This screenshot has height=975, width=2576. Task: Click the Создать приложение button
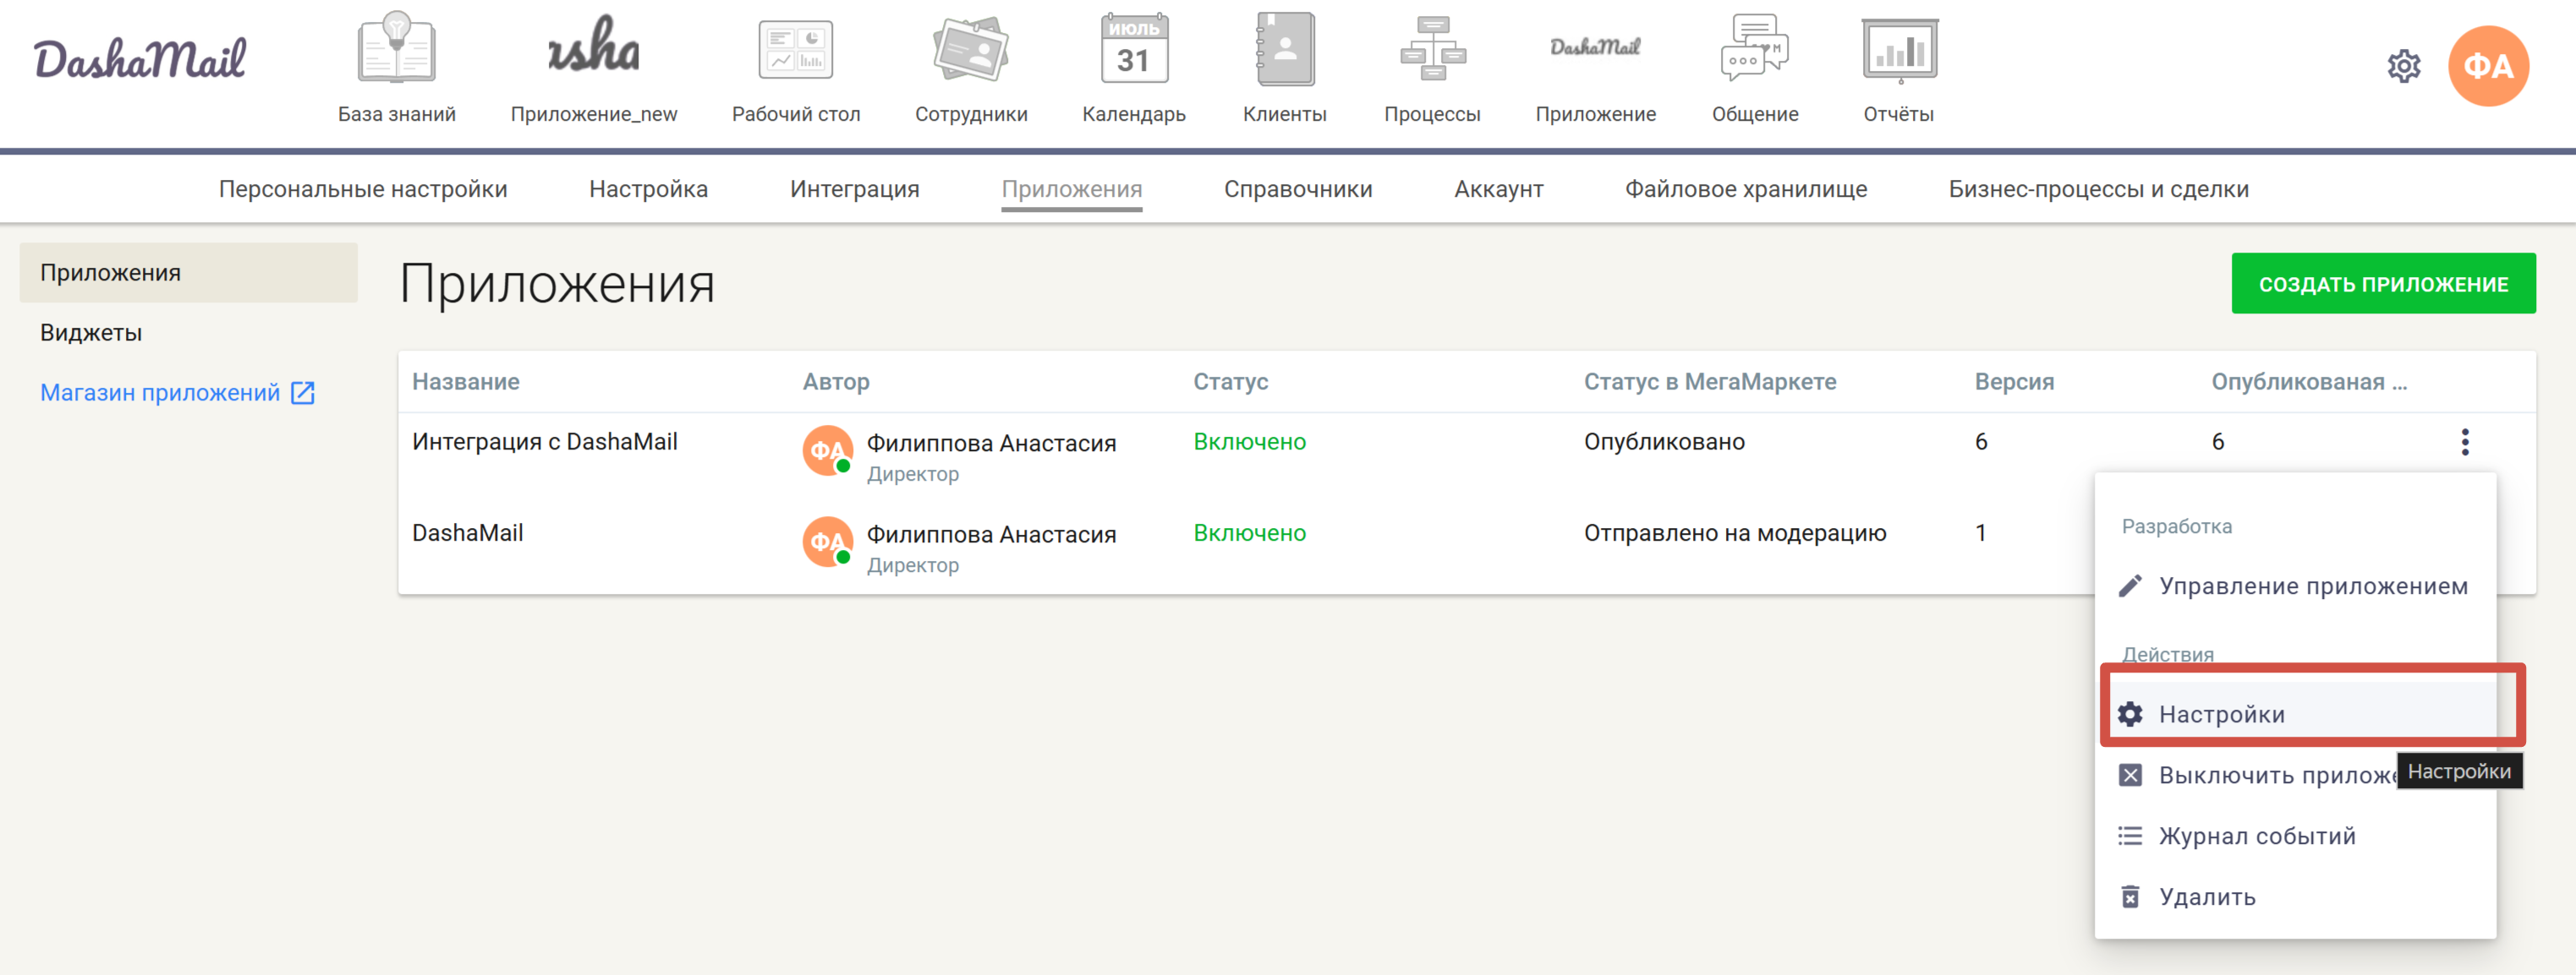[x=2383, y=284]
